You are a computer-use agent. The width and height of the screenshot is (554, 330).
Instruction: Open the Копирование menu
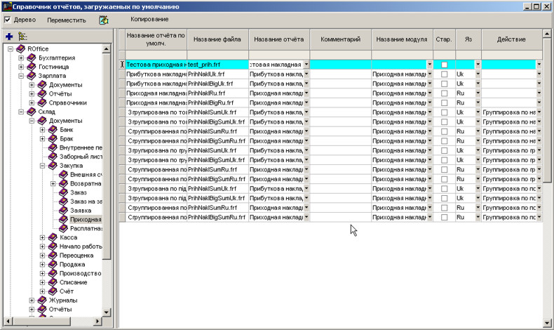tap(149, 18)
